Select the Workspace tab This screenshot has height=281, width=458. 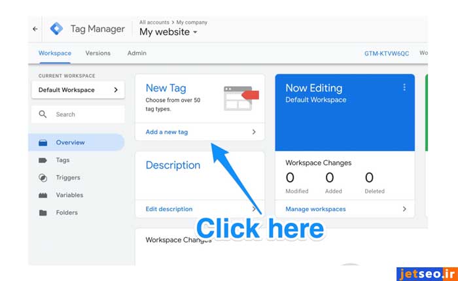[55, 54]
